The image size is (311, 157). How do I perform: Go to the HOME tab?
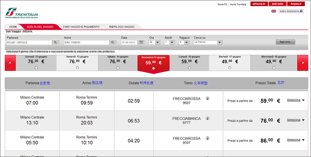(13, 27)
